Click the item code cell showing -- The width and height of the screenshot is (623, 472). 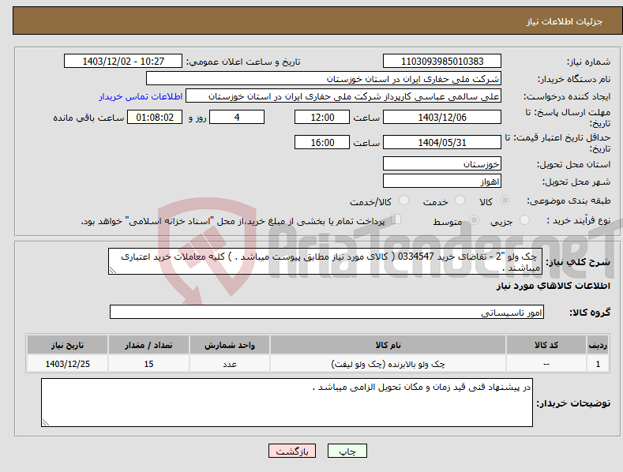point(546,364)
